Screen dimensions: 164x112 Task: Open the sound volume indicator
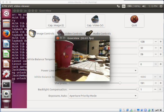pos(144,6)
